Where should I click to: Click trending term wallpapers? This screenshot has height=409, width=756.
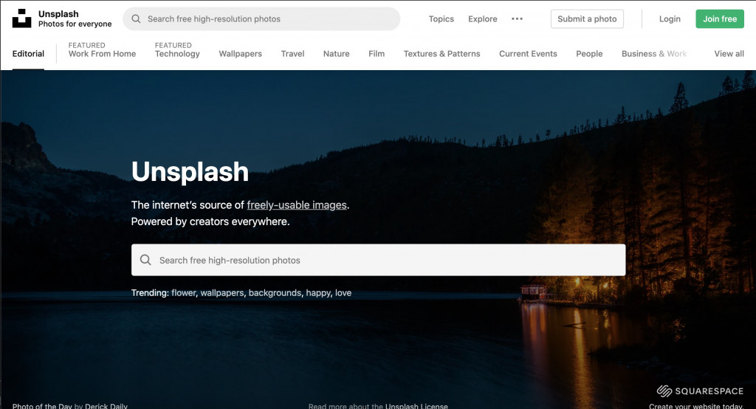coord(221,293)
